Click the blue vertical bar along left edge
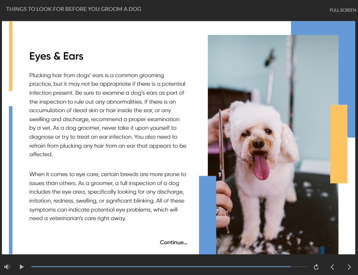This screenshot has width=358, height=275. [x=11, y=179]
